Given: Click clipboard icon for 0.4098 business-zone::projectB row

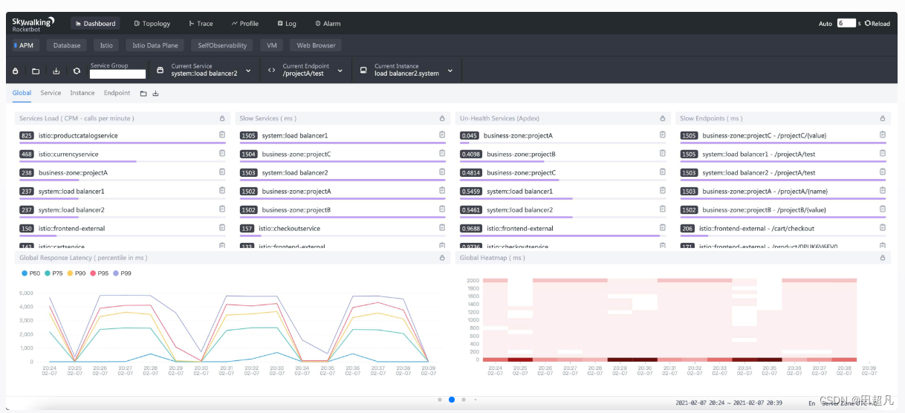Looking at the screenshot, I should 663,153.
